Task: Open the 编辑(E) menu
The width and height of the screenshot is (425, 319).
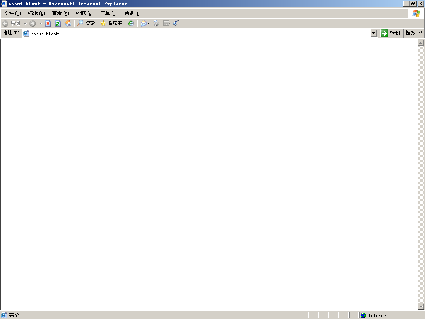Action: [x=37, y=13]
